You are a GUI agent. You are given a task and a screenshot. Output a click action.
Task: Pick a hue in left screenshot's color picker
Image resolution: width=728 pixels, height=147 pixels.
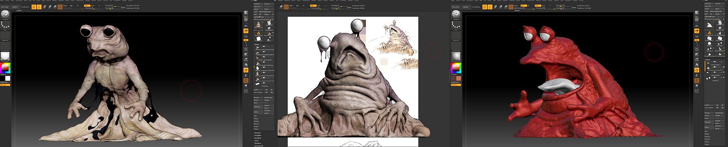(x=5, y=68)
